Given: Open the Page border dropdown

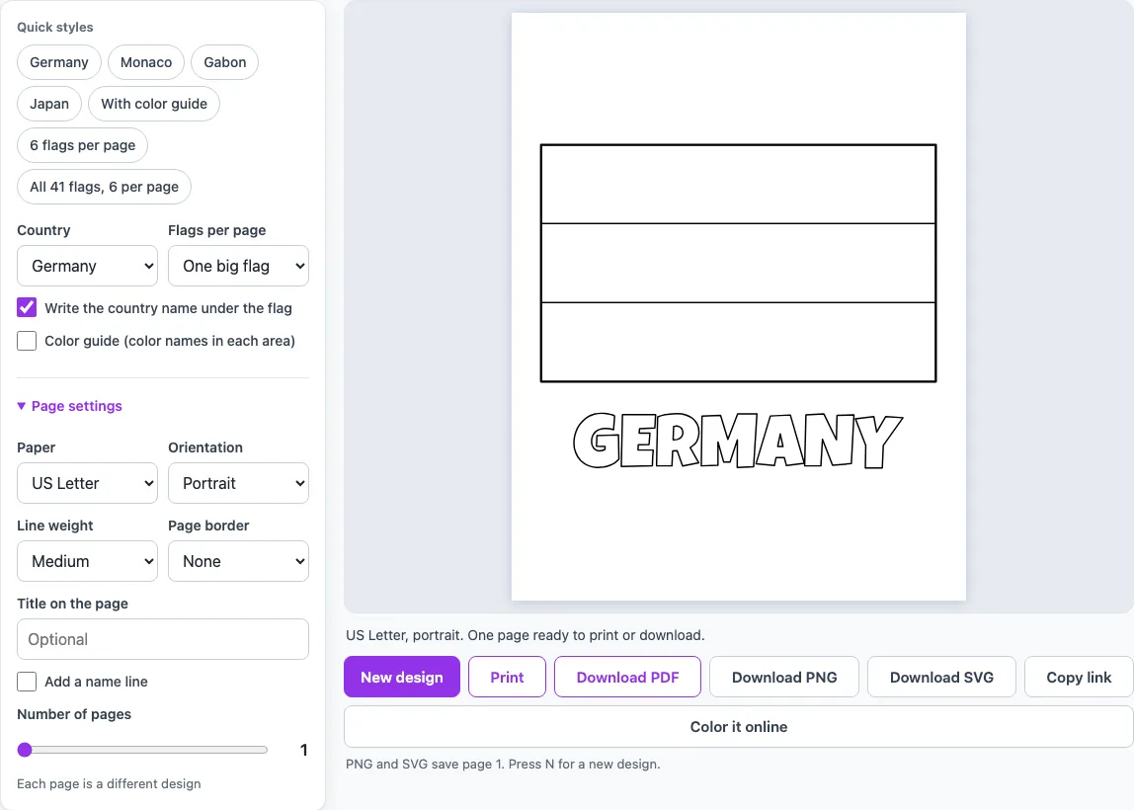Looking at the screenshot, I should pyautogui.click(x=239, y=561).
